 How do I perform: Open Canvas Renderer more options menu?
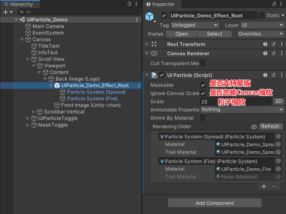(282, 53)
